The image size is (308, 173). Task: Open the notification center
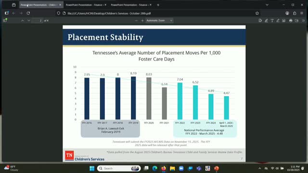303,168
